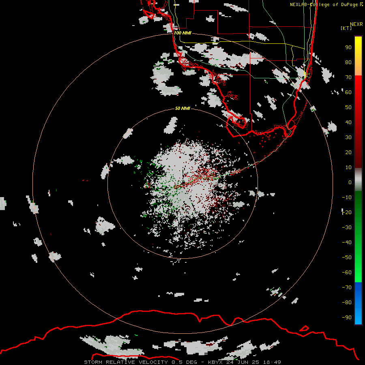Pick the gray zero-velocity segment of the color bar

[x=358, y=180]
